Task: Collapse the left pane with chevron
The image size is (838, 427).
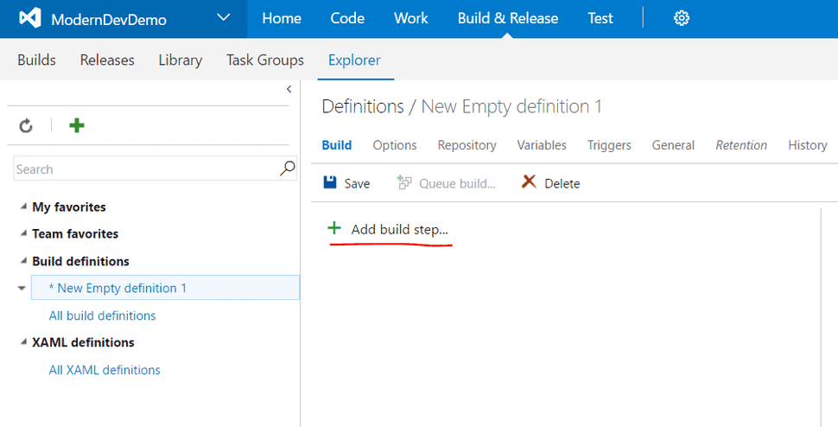Action: point(289,89)
